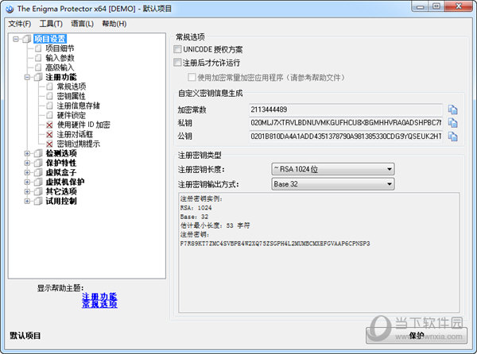Screen dimensions: 477x354
Task: Click the page icon next to 注册信息存储
Action: click(x=49, y=106)
